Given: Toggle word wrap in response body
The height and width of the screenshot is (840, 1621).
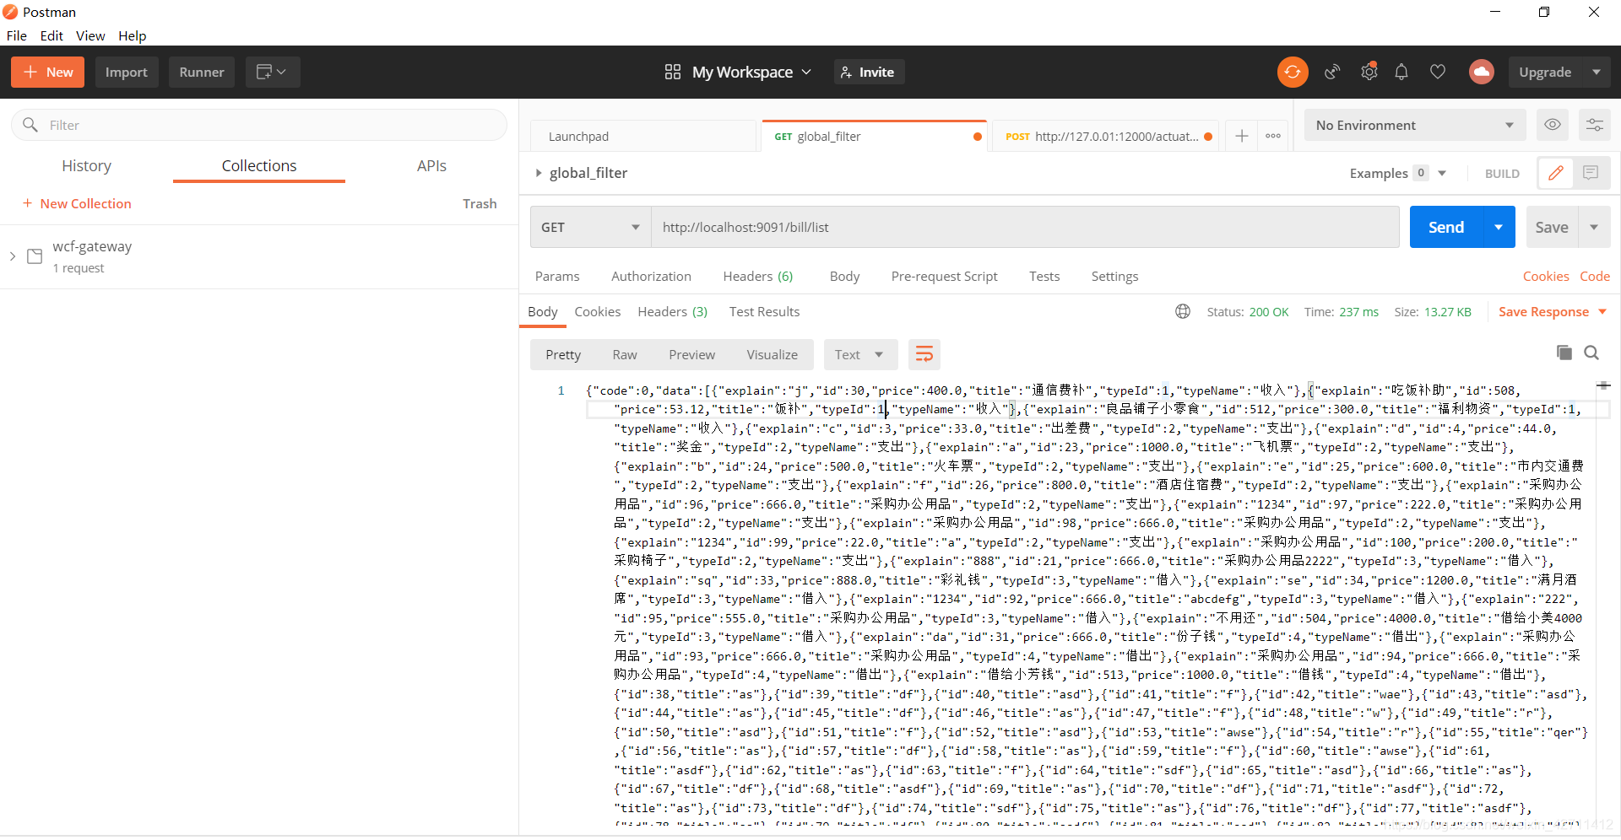Looking at the screenshot, I should pyautogui.click(x=924, y=354).
